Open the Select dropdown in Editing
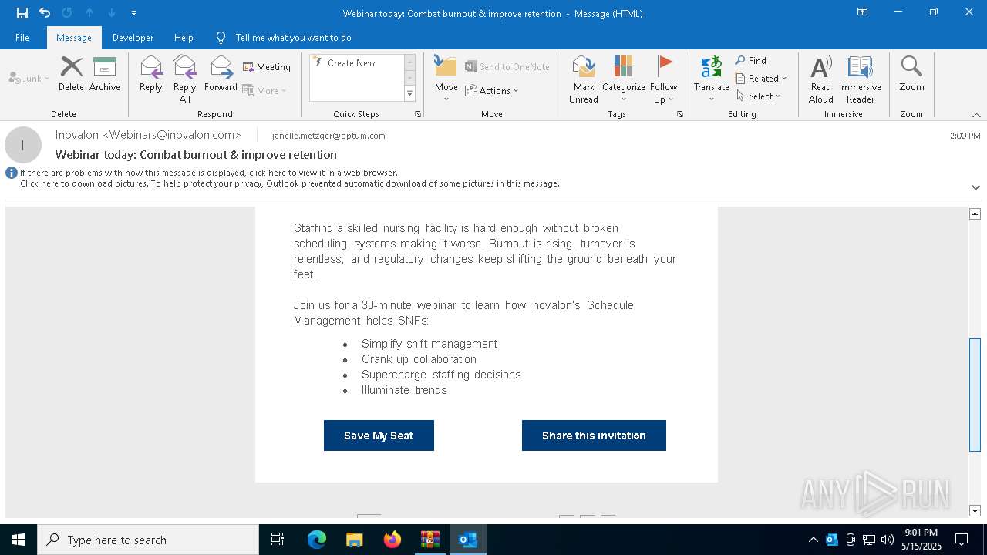 [758, 96]
